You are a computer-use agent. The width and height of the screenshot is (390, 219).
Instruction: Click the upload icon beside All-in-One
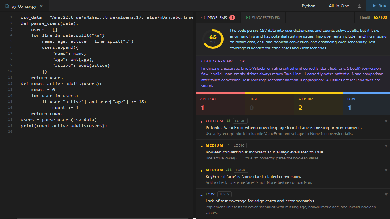(x=359, y=6)
